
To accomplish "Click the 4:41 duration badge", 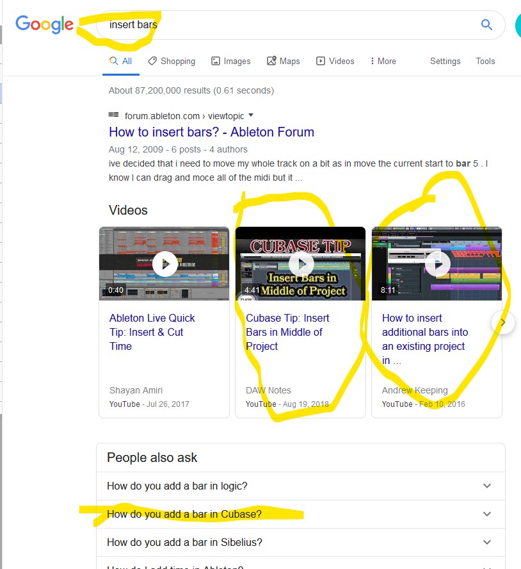I will point(252,290).
